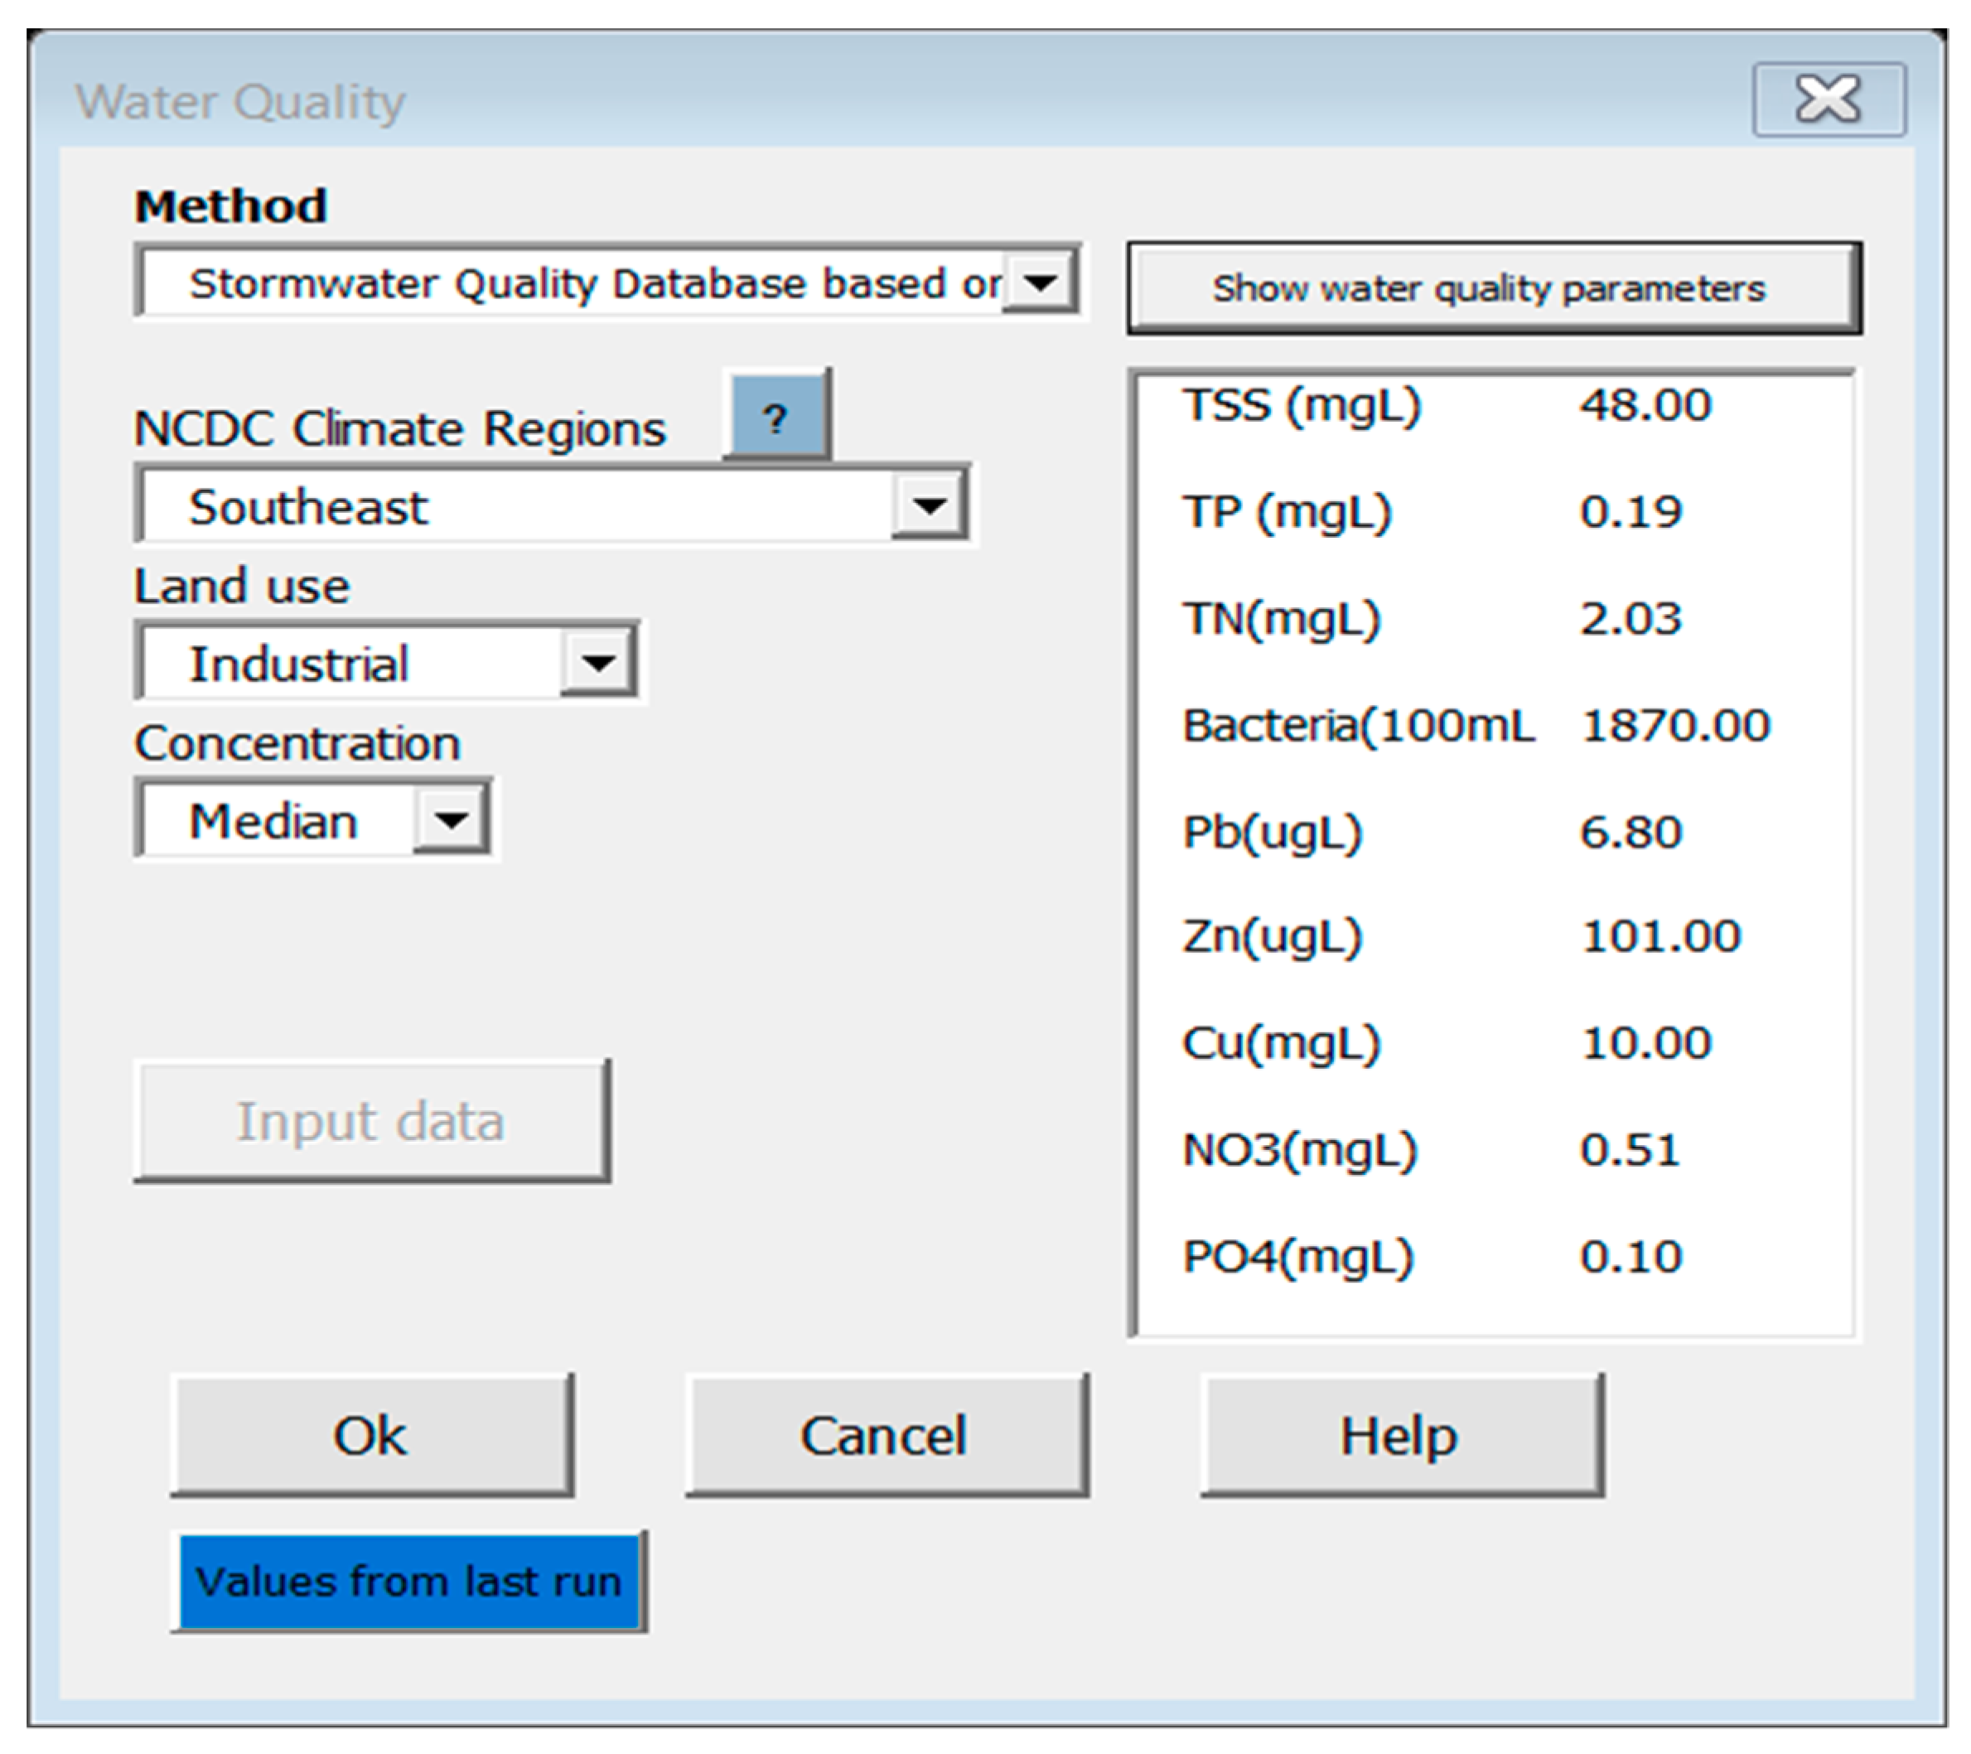Open Help from the bottom button
The height and width of the screenshot is (1754, 1971).
[1400, 1435]
